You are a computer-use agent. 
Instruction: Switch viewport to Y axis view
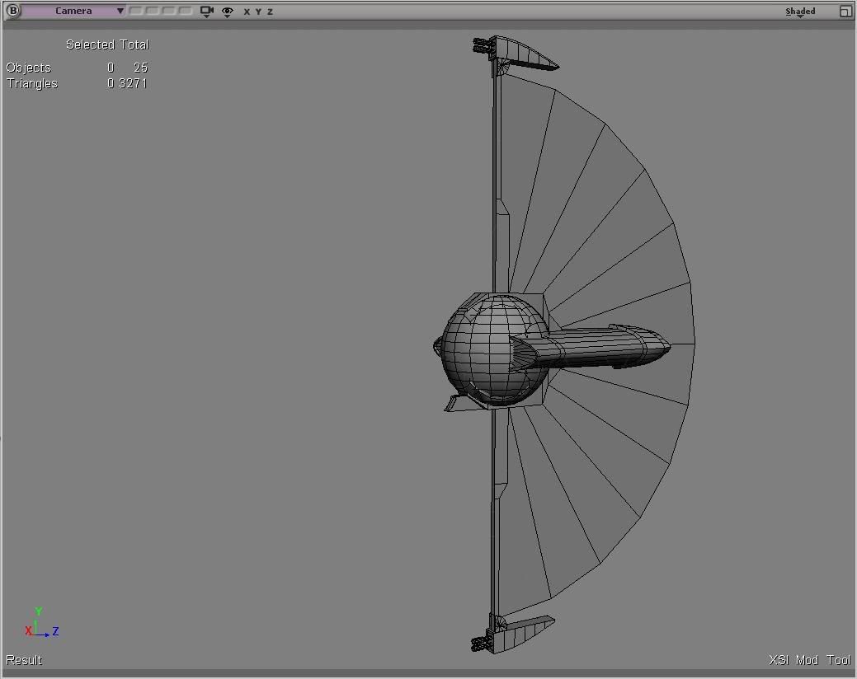258,12
